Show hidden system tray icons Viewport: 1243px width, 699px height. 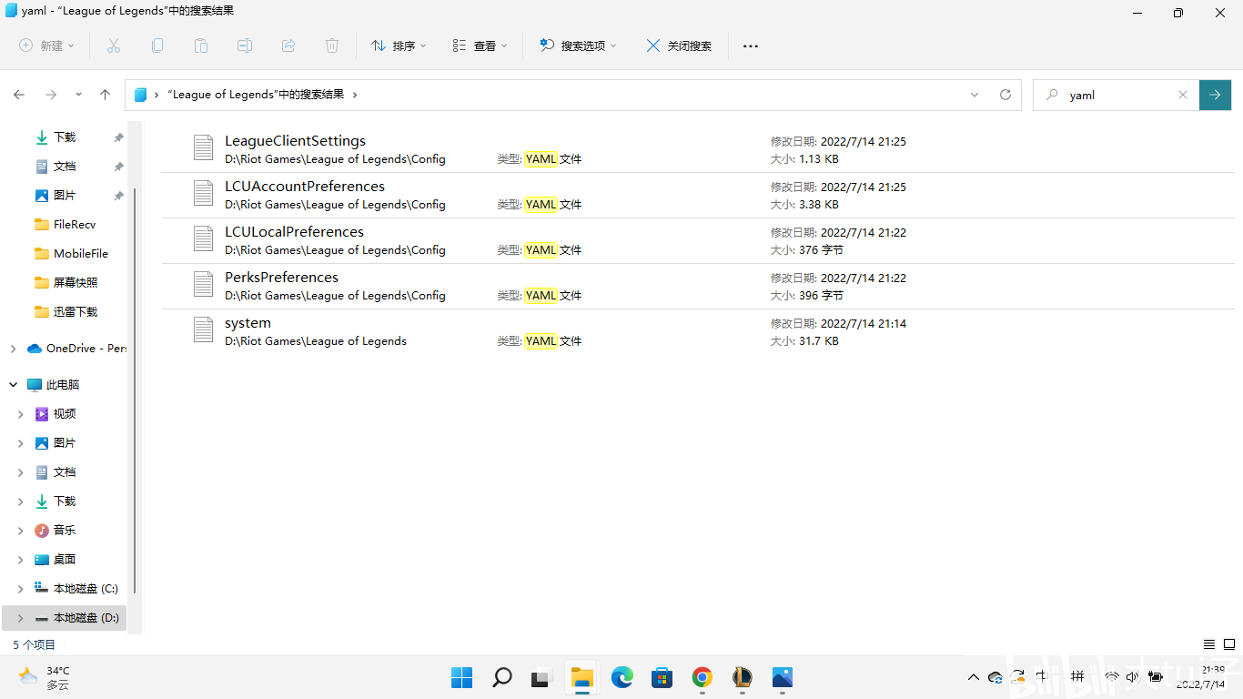click(x=973, y=677)
